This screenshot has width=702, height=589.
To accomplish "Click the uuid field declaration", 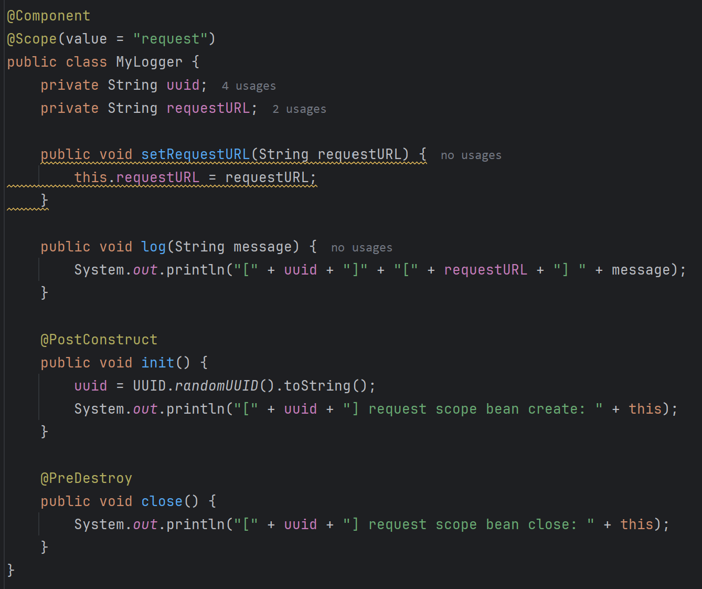I will click(183, 85).
